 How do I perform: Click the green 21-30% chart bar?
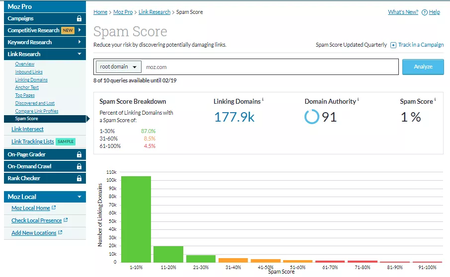tap(201, 259)
